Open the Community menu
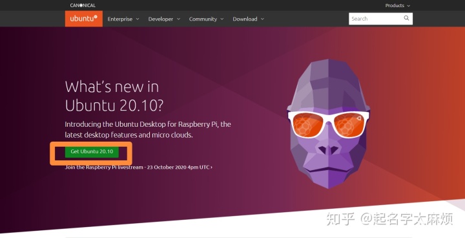The height and width of the screenshot is (238, 465). point(206,19)
